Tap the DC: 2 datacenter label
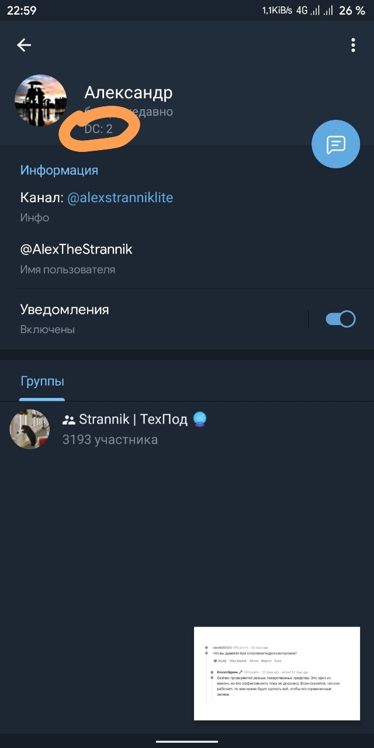The image size is (374, 748). point(98,129)
